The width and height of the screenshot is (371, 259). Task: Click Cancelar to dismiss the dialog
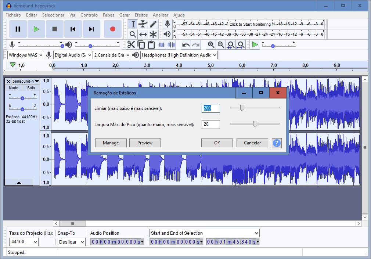click(x=252, y=143)
